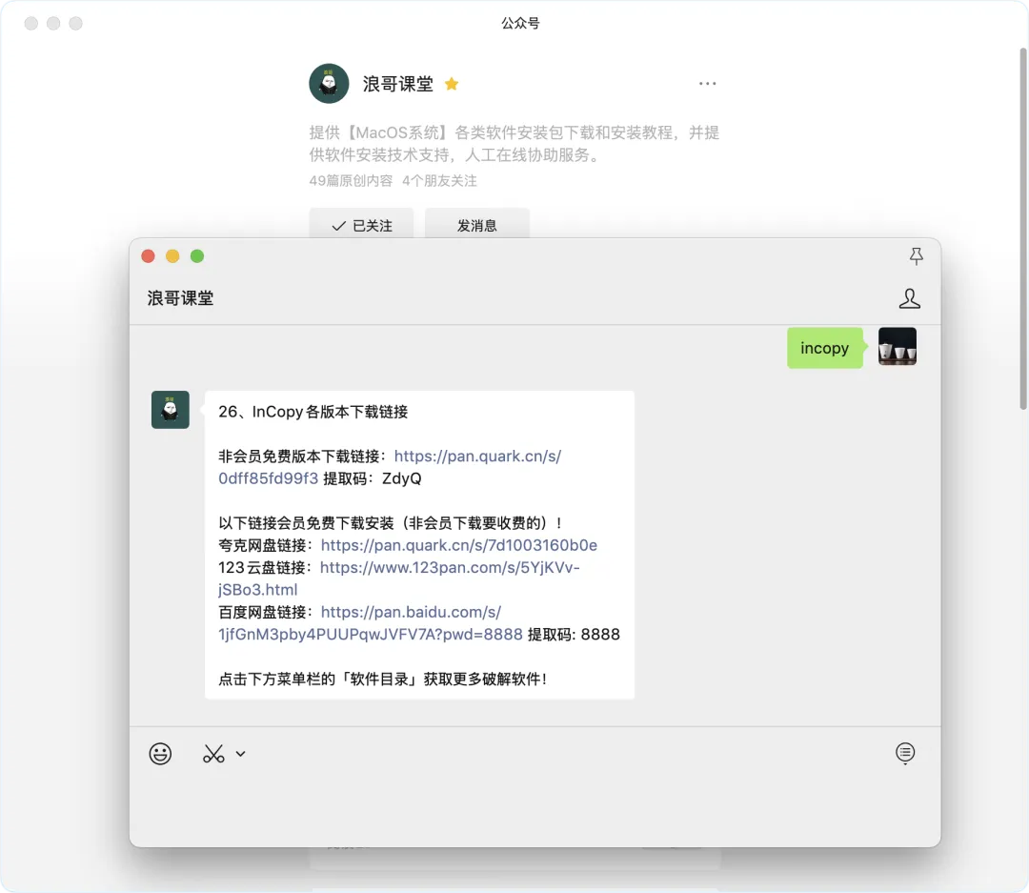The width and height of the screenshot is (1029, 893).
Task: Click the 26、InCopy 各版本下载链接 heading
Action: [x=313, y=412]
